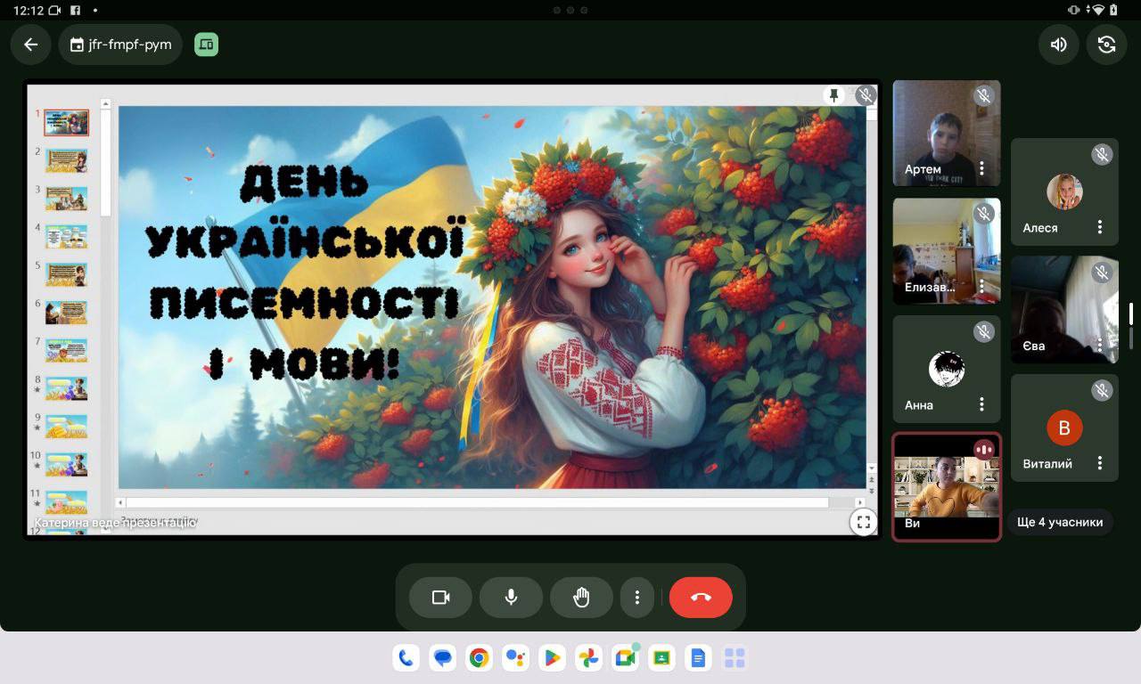Select slide 3 thumbnail in the presentation

tap(67, 198)
